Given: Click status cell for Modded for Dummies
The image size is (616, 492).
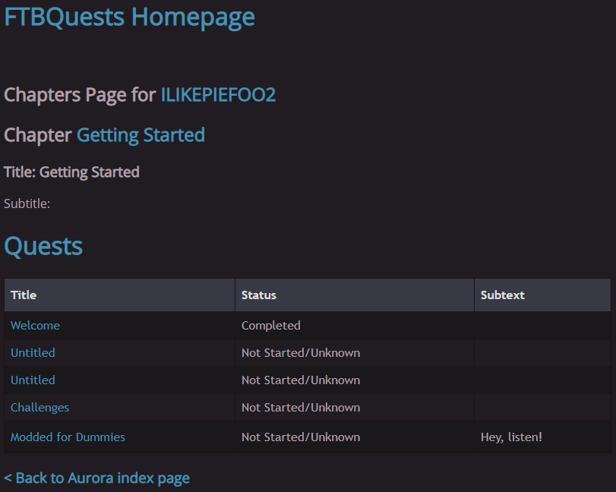Looking at the screenshot, I should (x=301, y=437).
